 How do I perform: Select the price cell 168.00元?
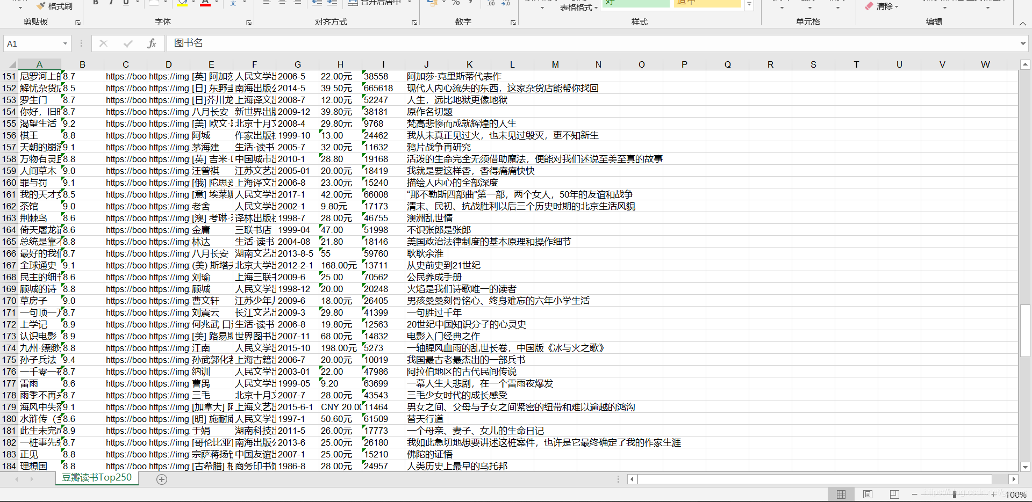pos(340,265)
